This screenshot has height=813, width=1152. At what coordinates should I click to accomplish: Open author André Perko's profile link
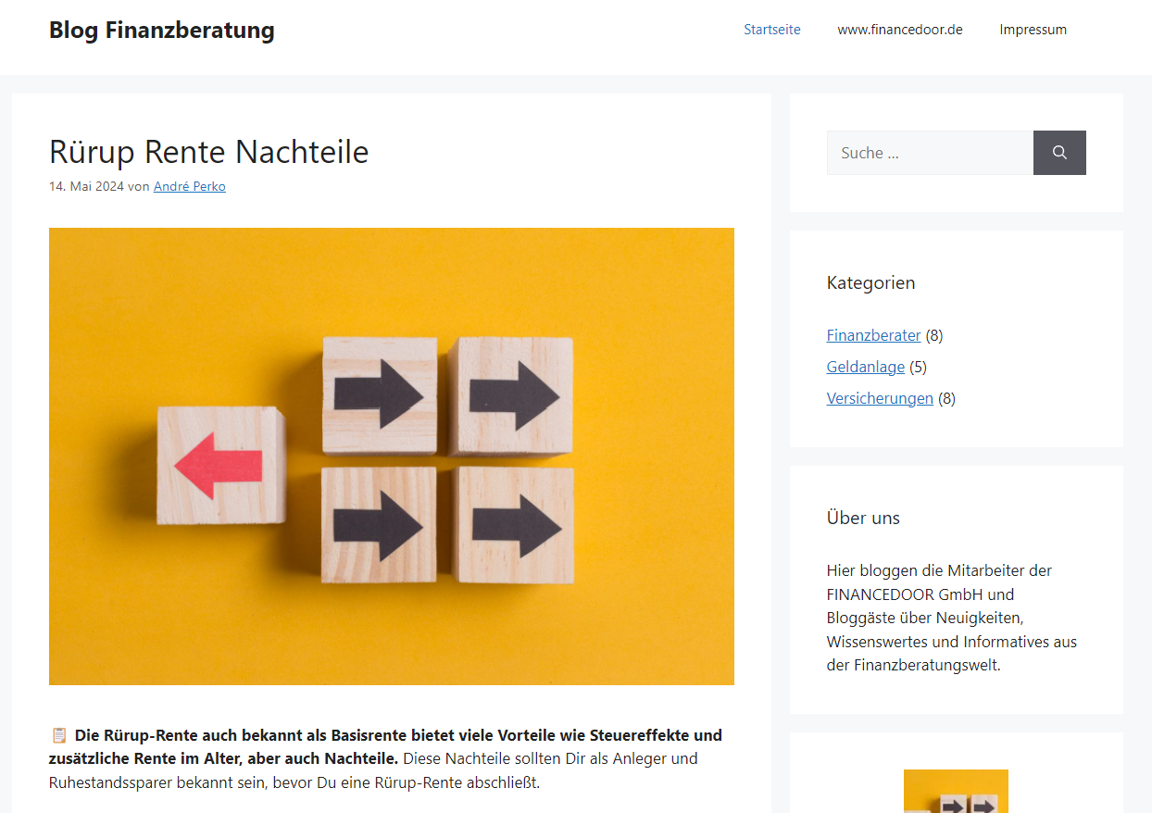pos(189,186)
